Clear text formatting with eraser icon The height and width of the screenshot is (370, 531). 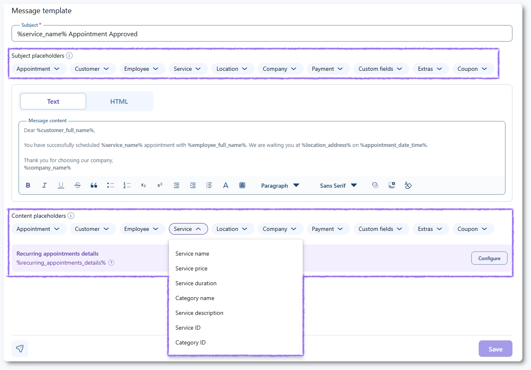click(408, 186)
